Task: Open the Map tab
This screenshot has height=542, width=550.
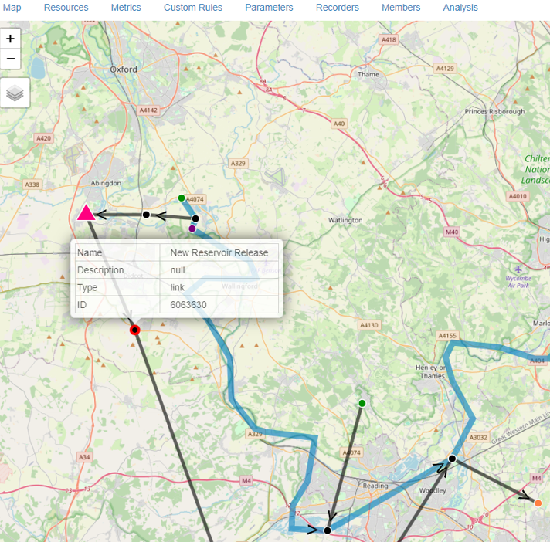Action: pos(12,8)
